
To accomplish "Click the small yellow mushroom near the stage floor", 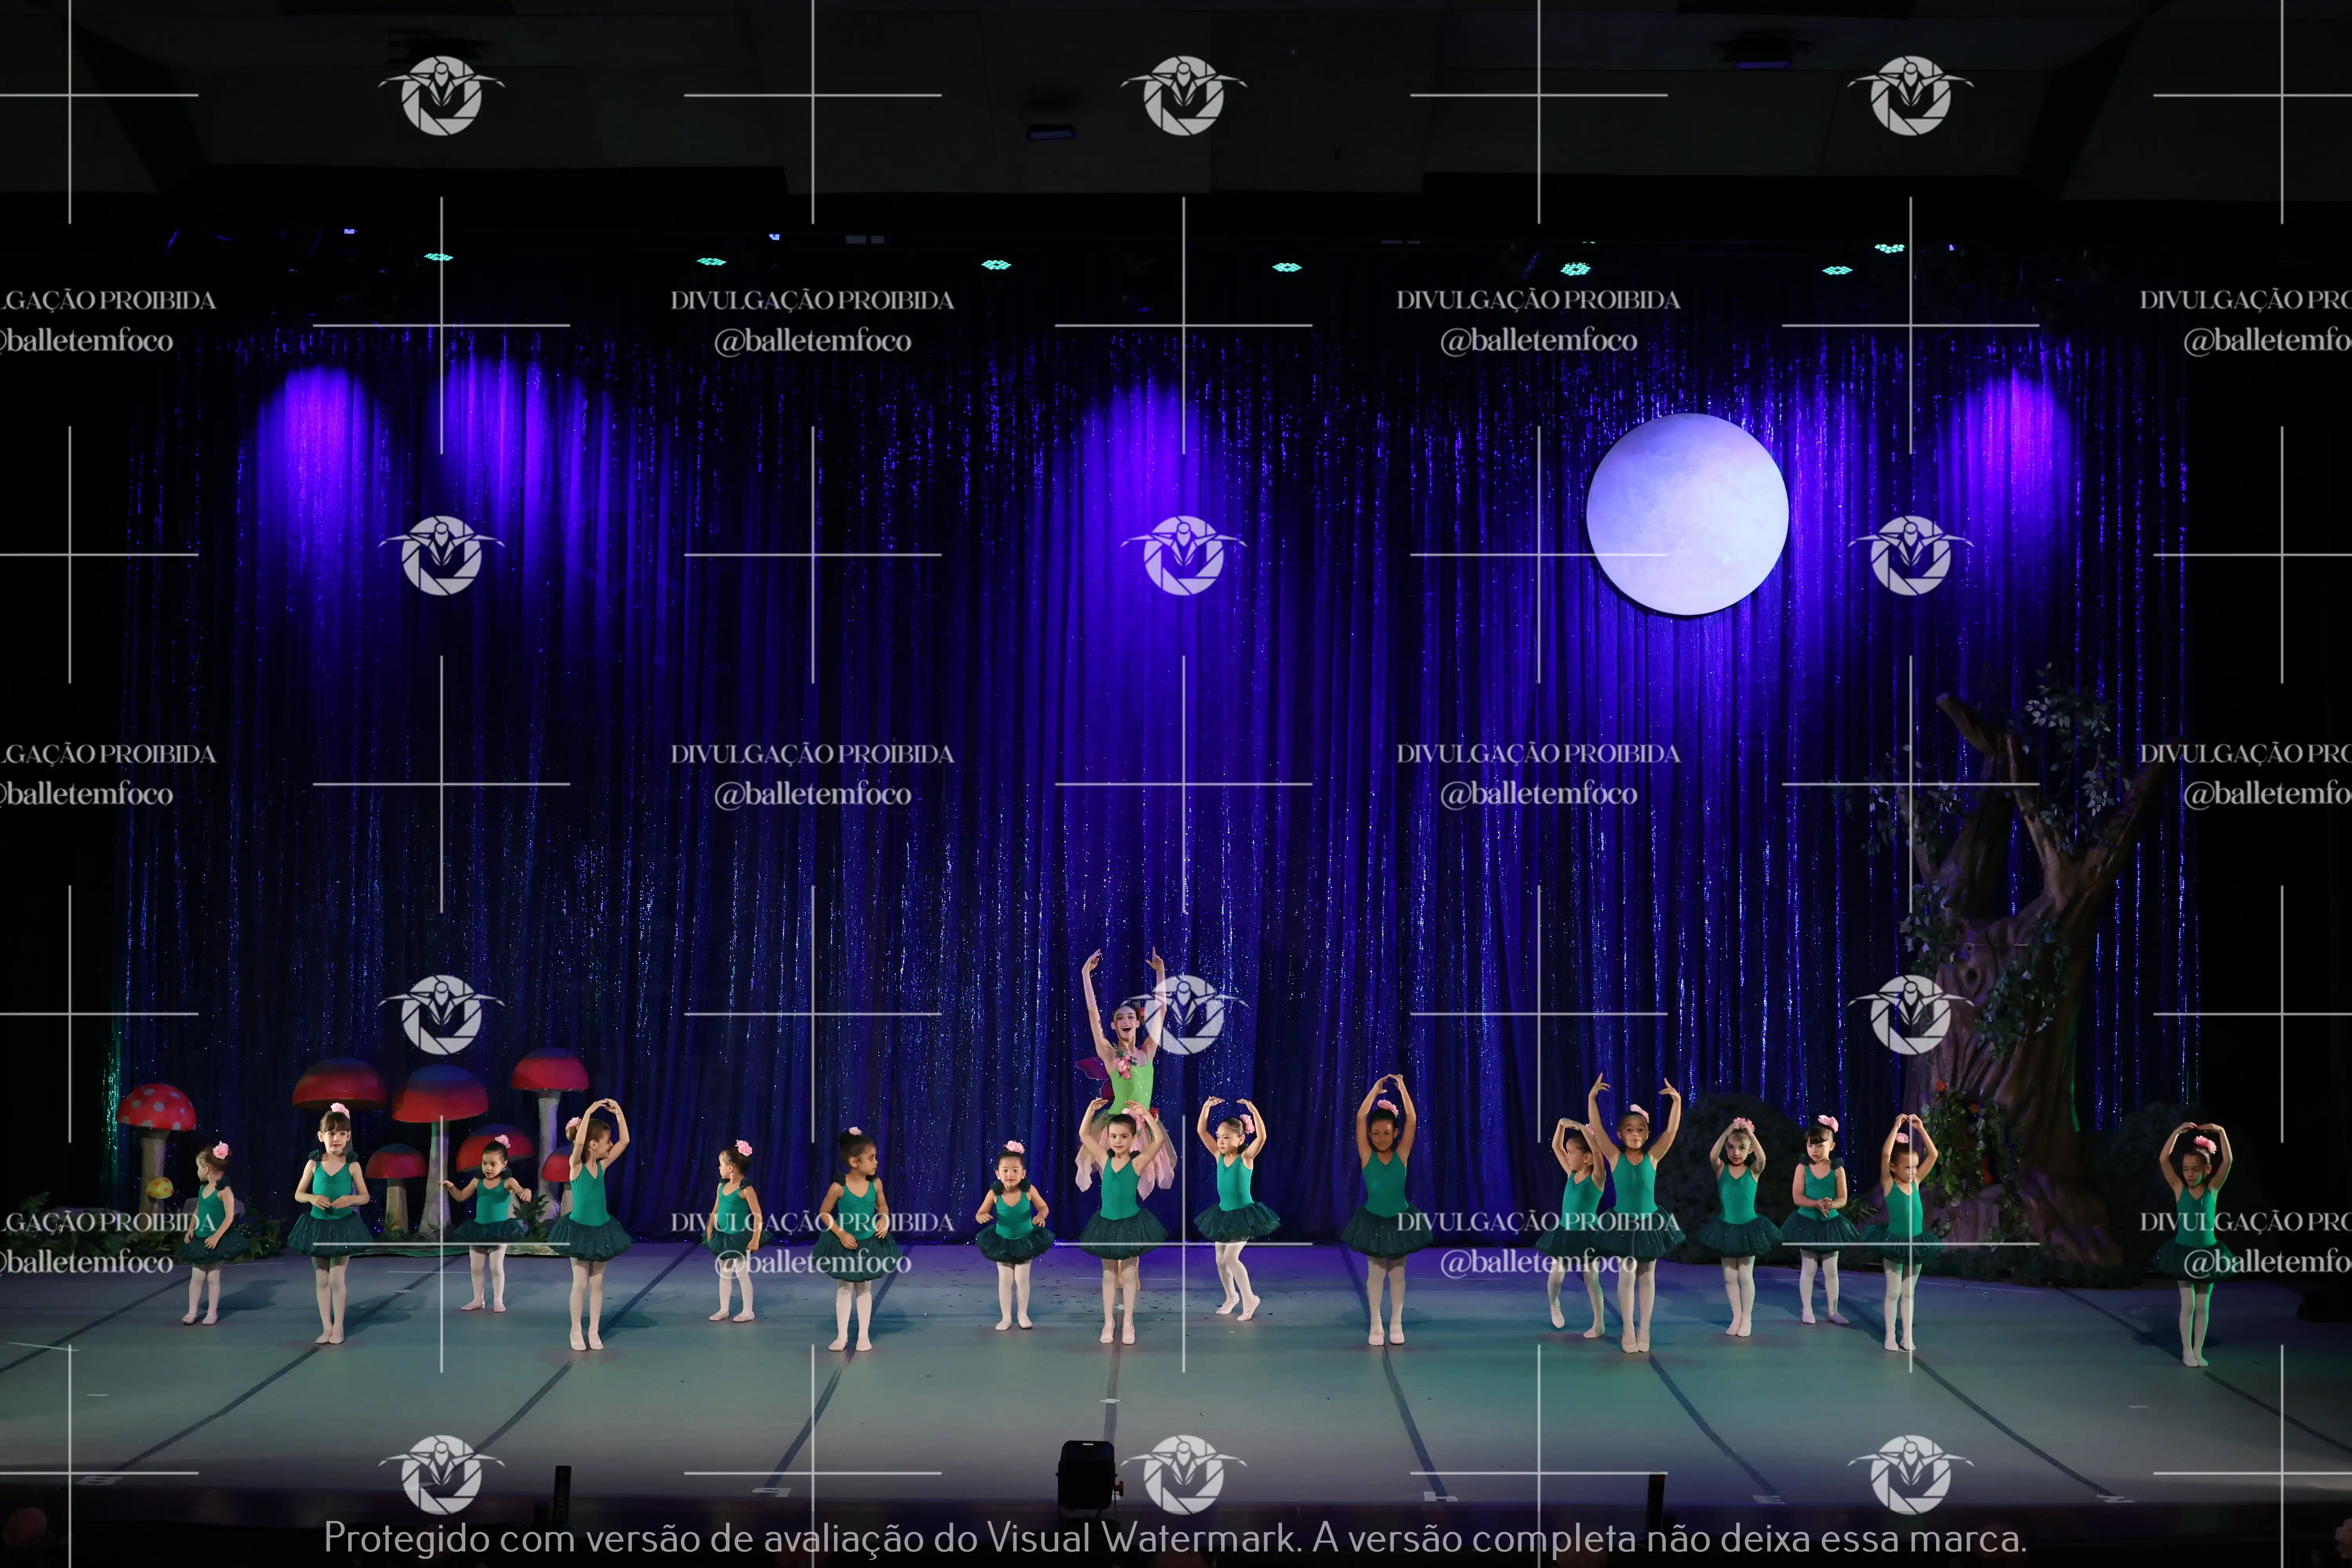I will point(159,1189).
